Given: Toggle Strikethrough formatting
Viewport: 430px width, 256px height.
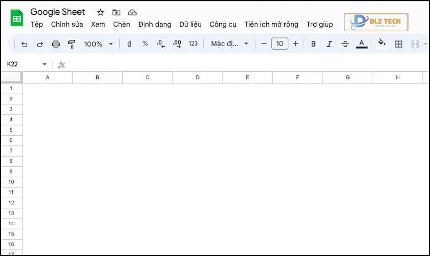Looking at the screenshot, I should pyautogui.click(x=345, y=44).
